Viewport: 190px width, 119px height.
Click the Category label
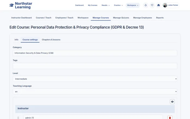tap(17, 47)
